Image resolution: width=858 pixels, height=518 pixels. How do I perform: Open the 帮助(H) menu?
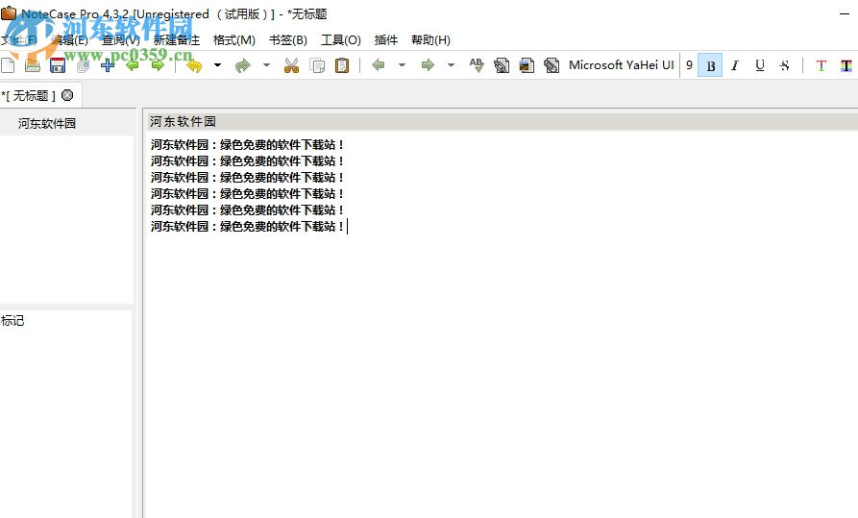[x=430, y=40]
